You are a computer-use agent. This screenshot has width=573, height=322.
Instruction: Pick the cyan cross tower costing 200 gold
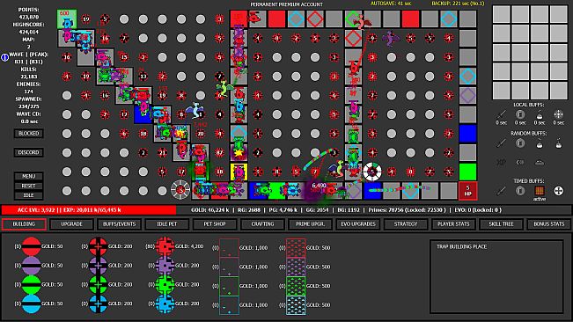pyautogui.click(x=98, y=304)
